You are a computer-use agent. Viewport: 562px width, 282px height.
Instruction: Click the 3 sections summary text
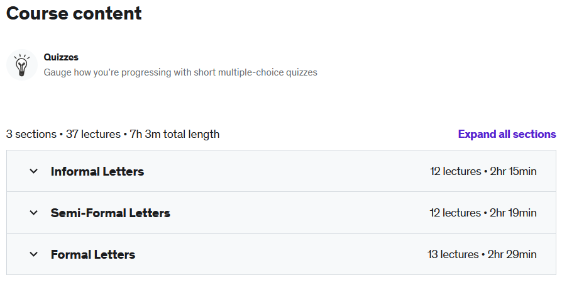pos(31,134)
